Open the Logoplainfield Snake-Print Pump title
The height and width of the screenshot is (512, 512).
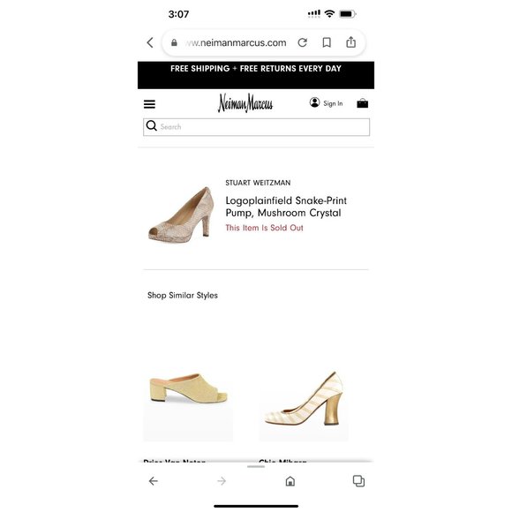tap(286, 207)
